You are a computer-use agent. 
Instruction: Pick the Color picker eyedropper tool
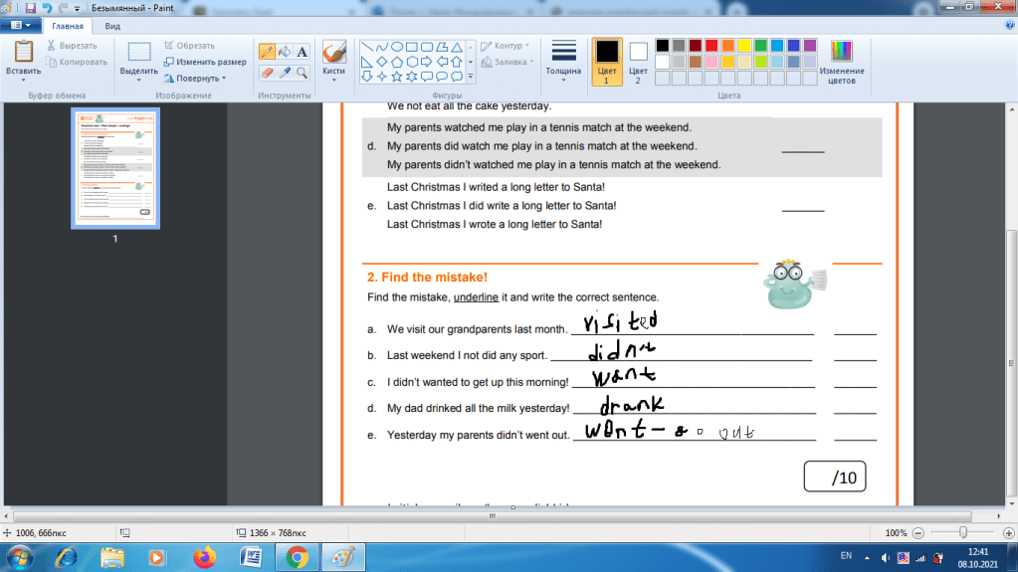pyautogui.click(x=285, y=73)
